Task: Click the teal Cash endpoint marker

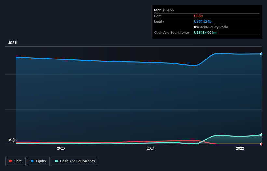Action: [x=261, y=135]
